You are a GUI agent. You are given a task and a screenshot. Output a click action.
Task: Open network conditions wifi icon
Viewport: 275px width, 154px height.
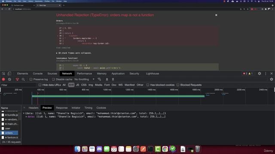pos(99,79)
